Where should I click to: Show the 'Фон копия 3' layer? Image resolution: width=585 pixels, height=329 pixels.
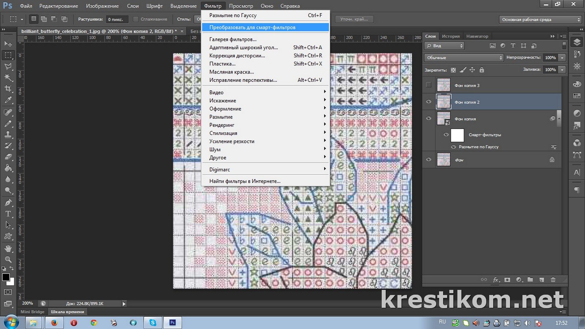pyautogui.click(x=429, y=85)
